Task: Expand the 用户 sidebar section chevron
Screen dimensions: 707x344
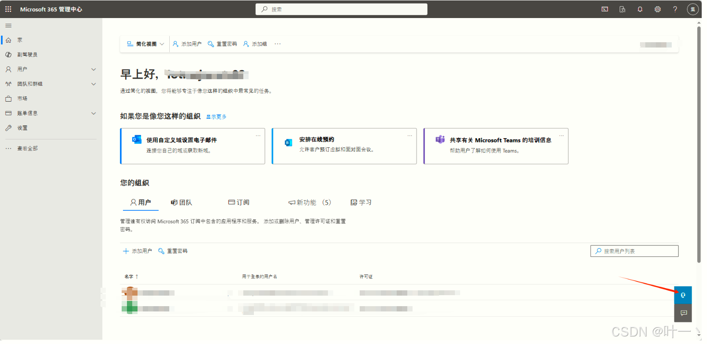Action: (93, 70)
